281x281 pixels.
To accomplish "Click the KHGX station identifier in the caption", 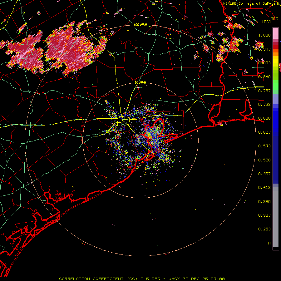I will (x=174, y=279).
